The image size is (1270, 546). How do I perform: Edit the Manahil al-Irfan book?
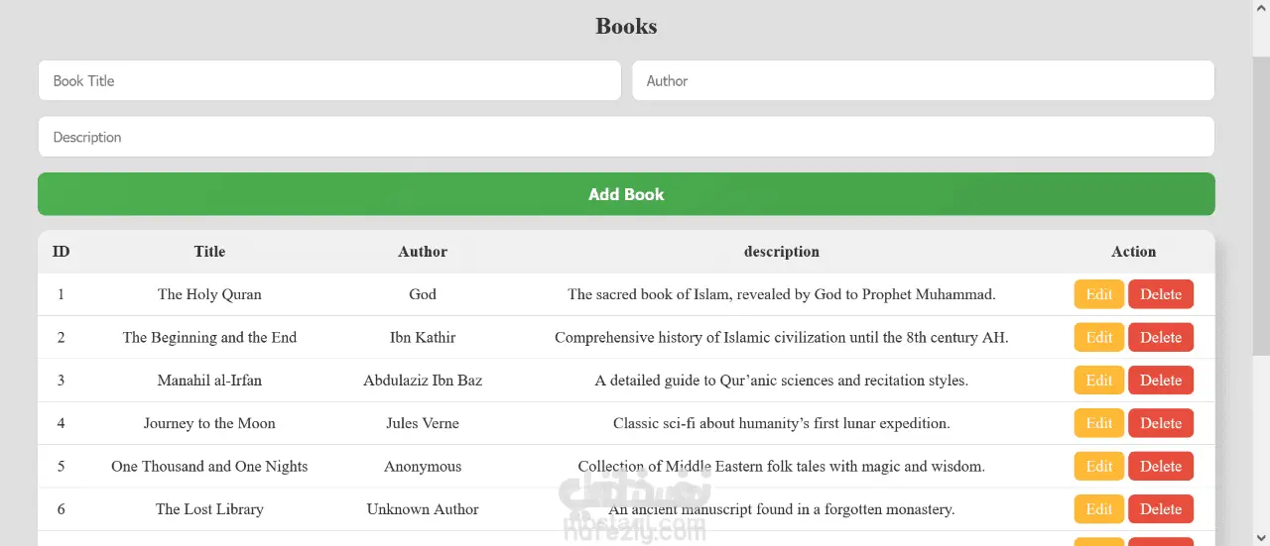(x=1098, y=381)
